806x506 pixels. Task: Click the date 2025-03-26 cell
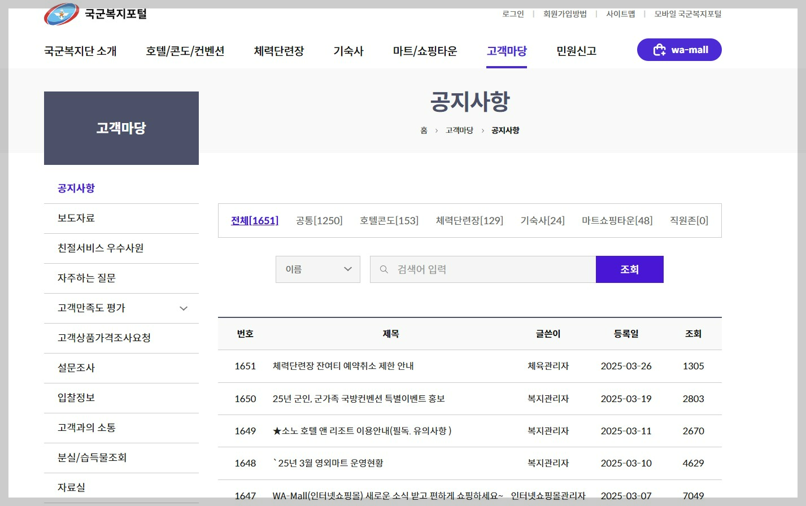pos(626,366)
